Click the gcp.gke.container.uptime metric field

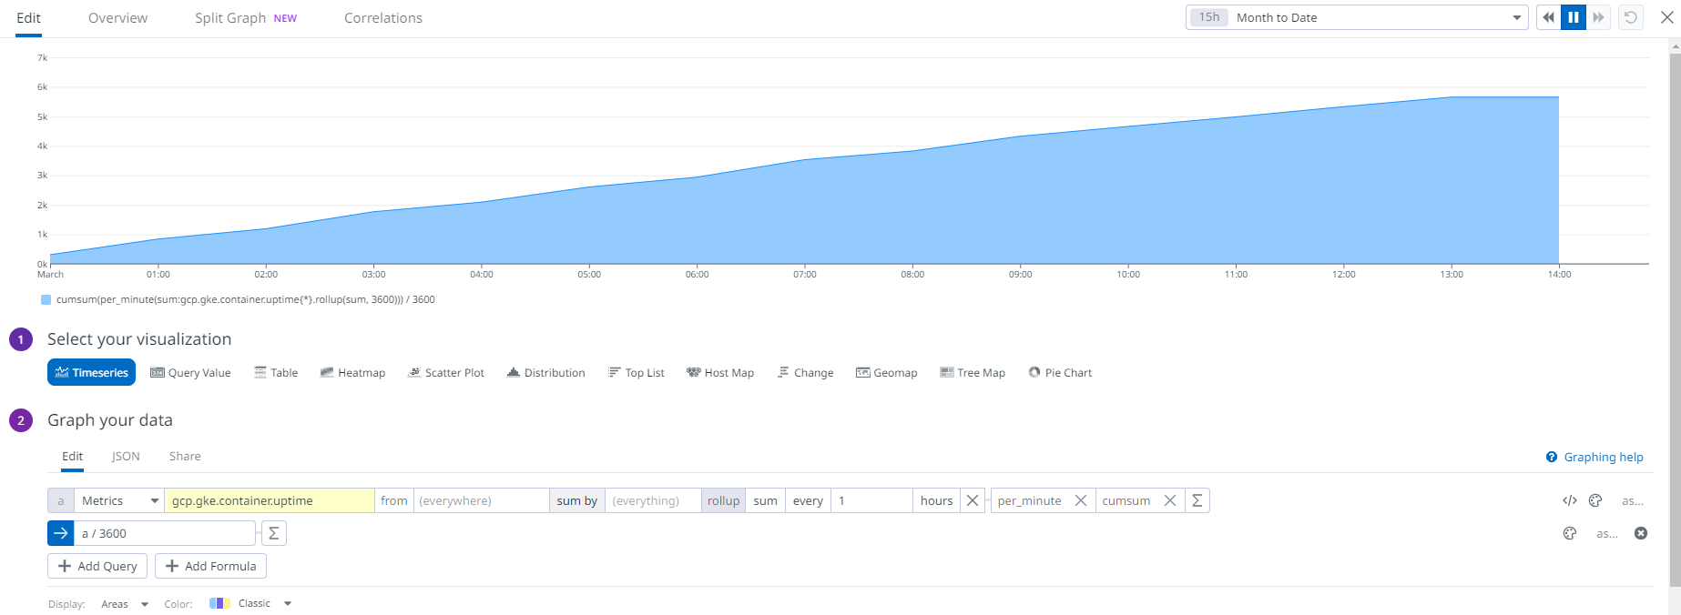click(270, 500)
